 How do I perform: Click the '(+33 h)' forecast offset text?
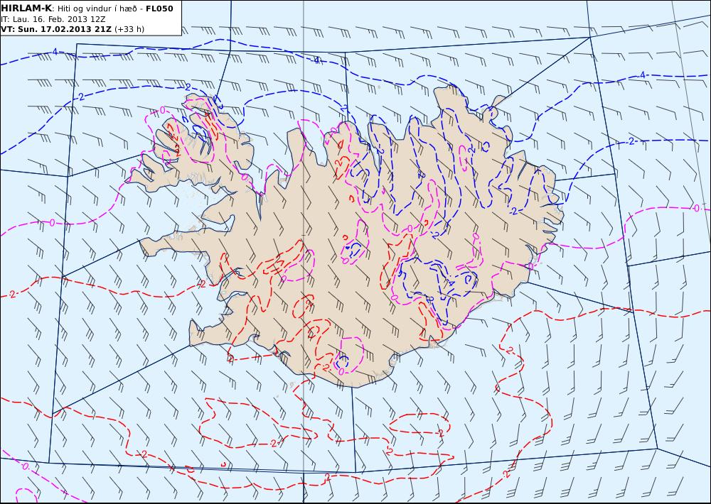129,29
